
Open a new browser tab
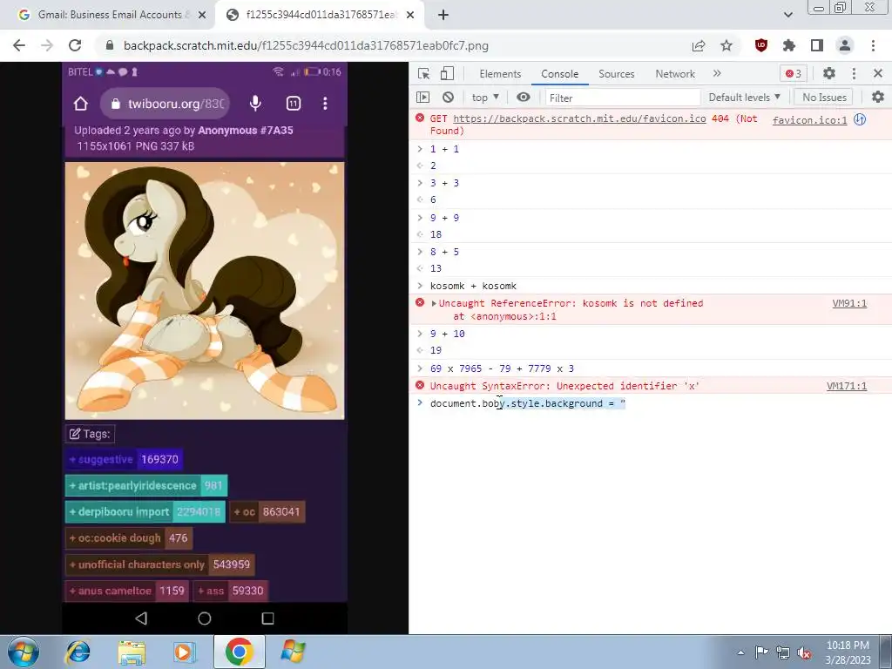tap(443, 15)
